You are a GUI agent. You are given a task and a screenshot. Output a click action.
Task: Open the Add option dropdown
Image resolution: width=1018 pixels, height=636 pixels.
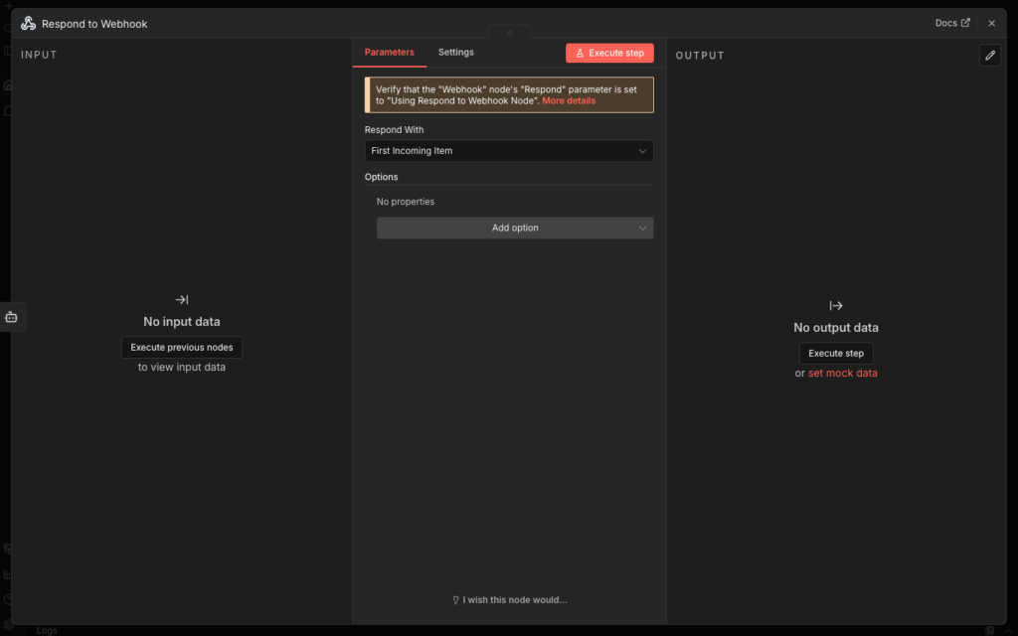[x=515, y=228]
